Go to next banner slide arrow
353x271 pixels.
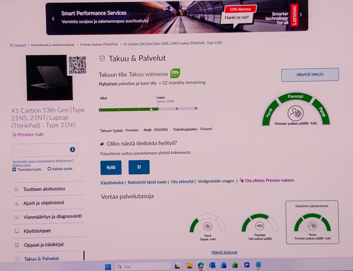tap(301, 15)
